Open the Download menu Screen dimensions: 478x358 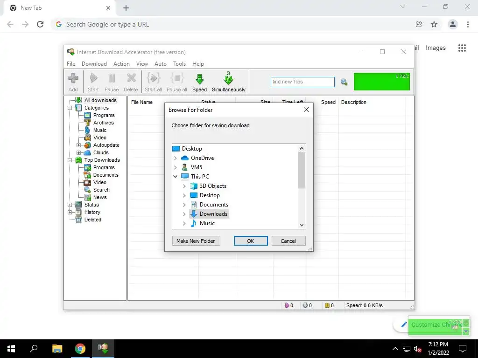pyautogui.click(x=94, y=63)
